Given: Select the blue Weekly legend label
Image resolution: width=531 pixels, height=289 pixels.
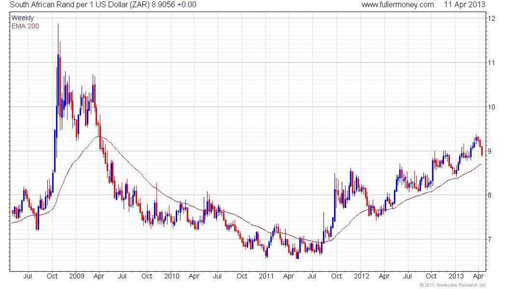Looking at the screenshot, I should (23, 18).
